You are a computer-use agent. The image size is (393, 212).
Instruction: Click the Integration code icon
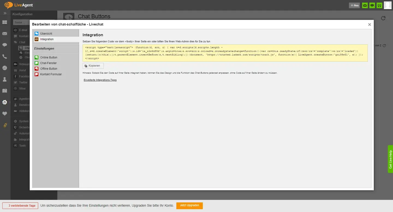36,39
